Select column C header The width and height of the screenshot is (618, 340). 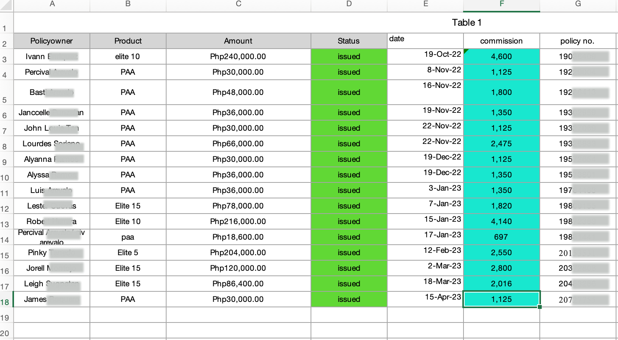point(239,4)
